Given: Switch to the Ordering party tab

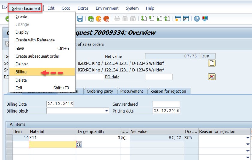Looking at the screenshot, I should (x=100, y=91).
